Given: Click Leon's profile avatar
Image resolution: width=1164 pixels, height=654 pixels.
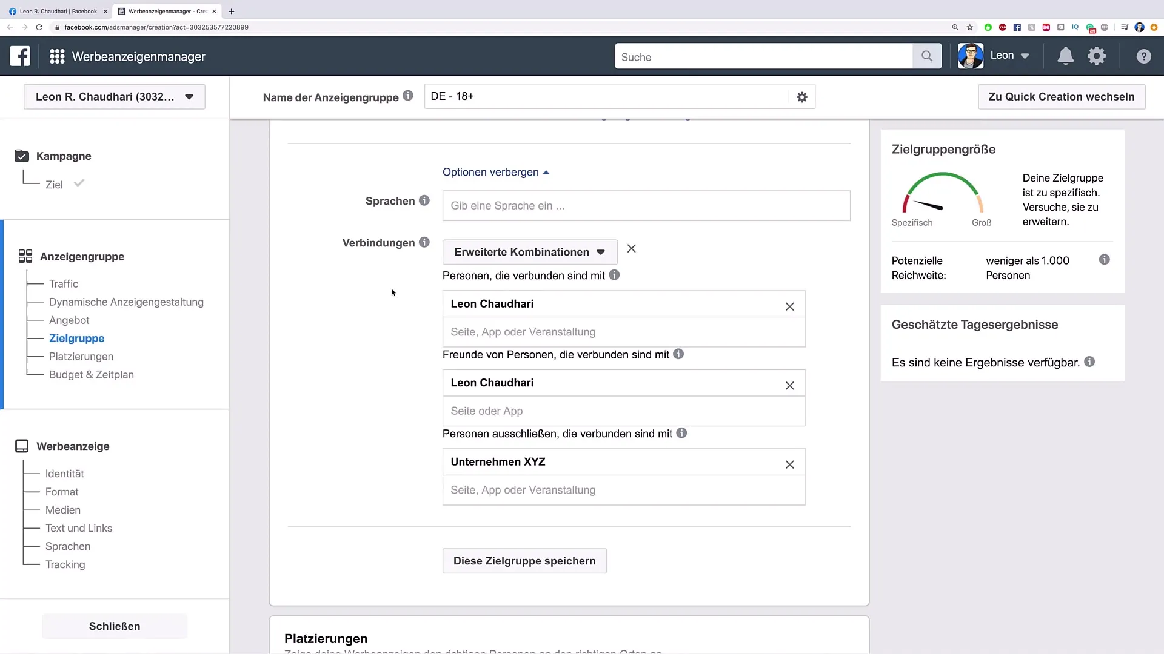Looking at the screenshot, I should [970, 56].
